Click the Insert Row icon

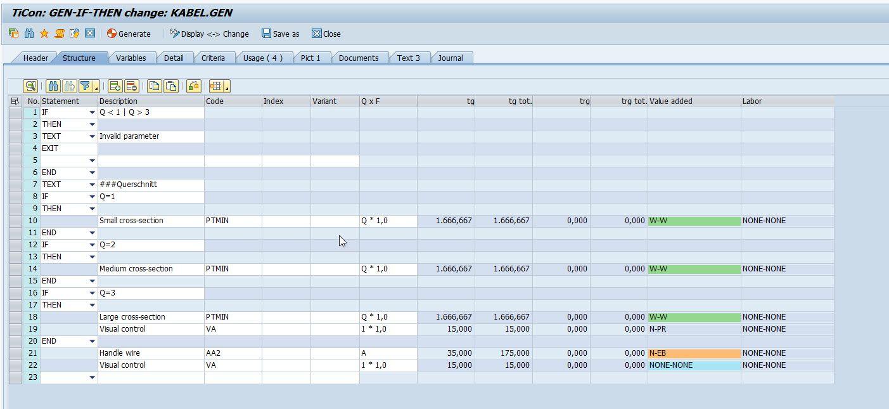click(115, 86)
